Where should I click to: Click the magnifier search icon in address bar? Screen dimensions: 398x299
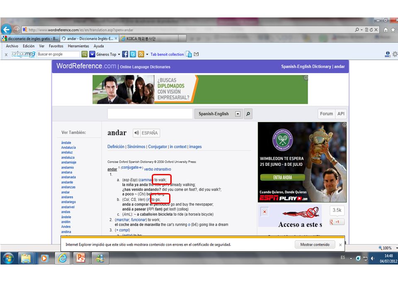tap(357, 30)
